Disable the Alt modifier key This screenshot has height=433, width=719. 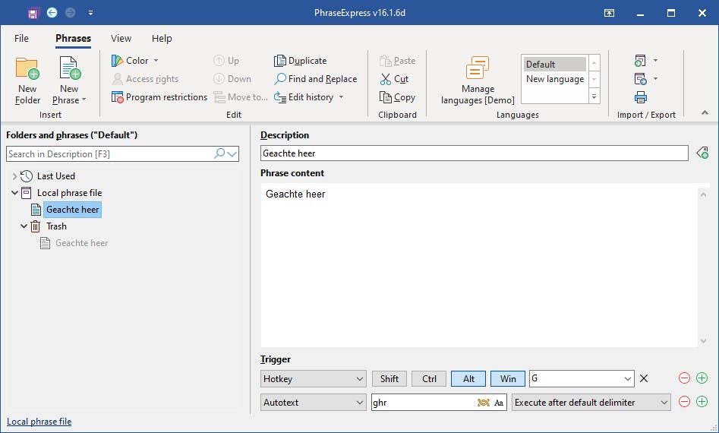point(468,378)
